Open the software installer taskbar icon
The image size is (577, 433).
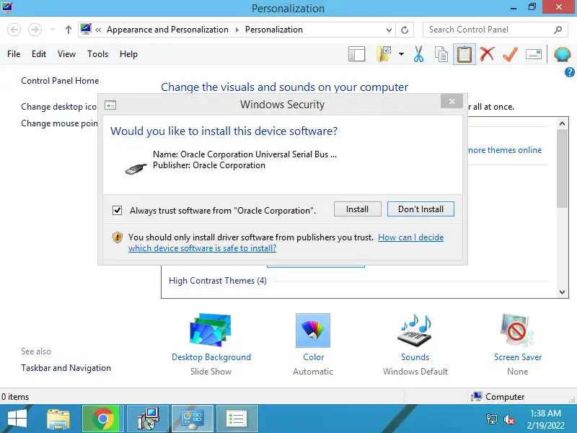[148, 419]
